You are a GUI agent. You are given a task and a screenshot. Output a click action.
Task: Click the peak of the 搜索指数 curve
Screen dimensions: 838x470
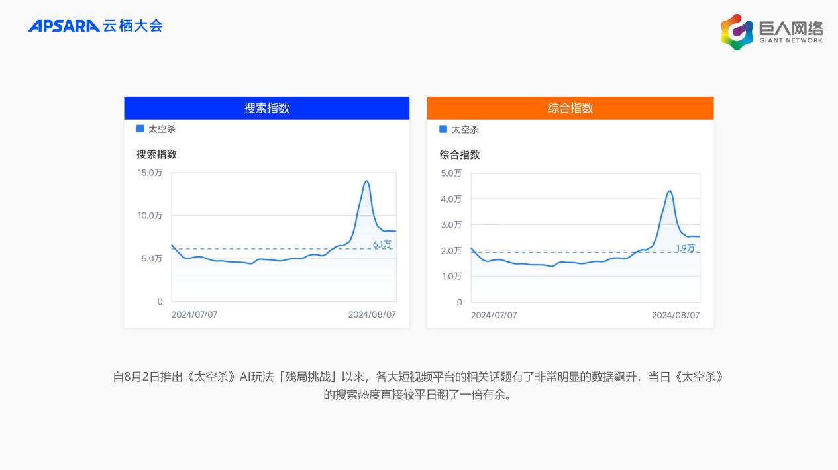tap(366, 181)
